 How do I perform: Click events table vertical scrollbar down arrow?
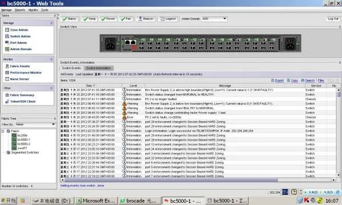[339, 175]
